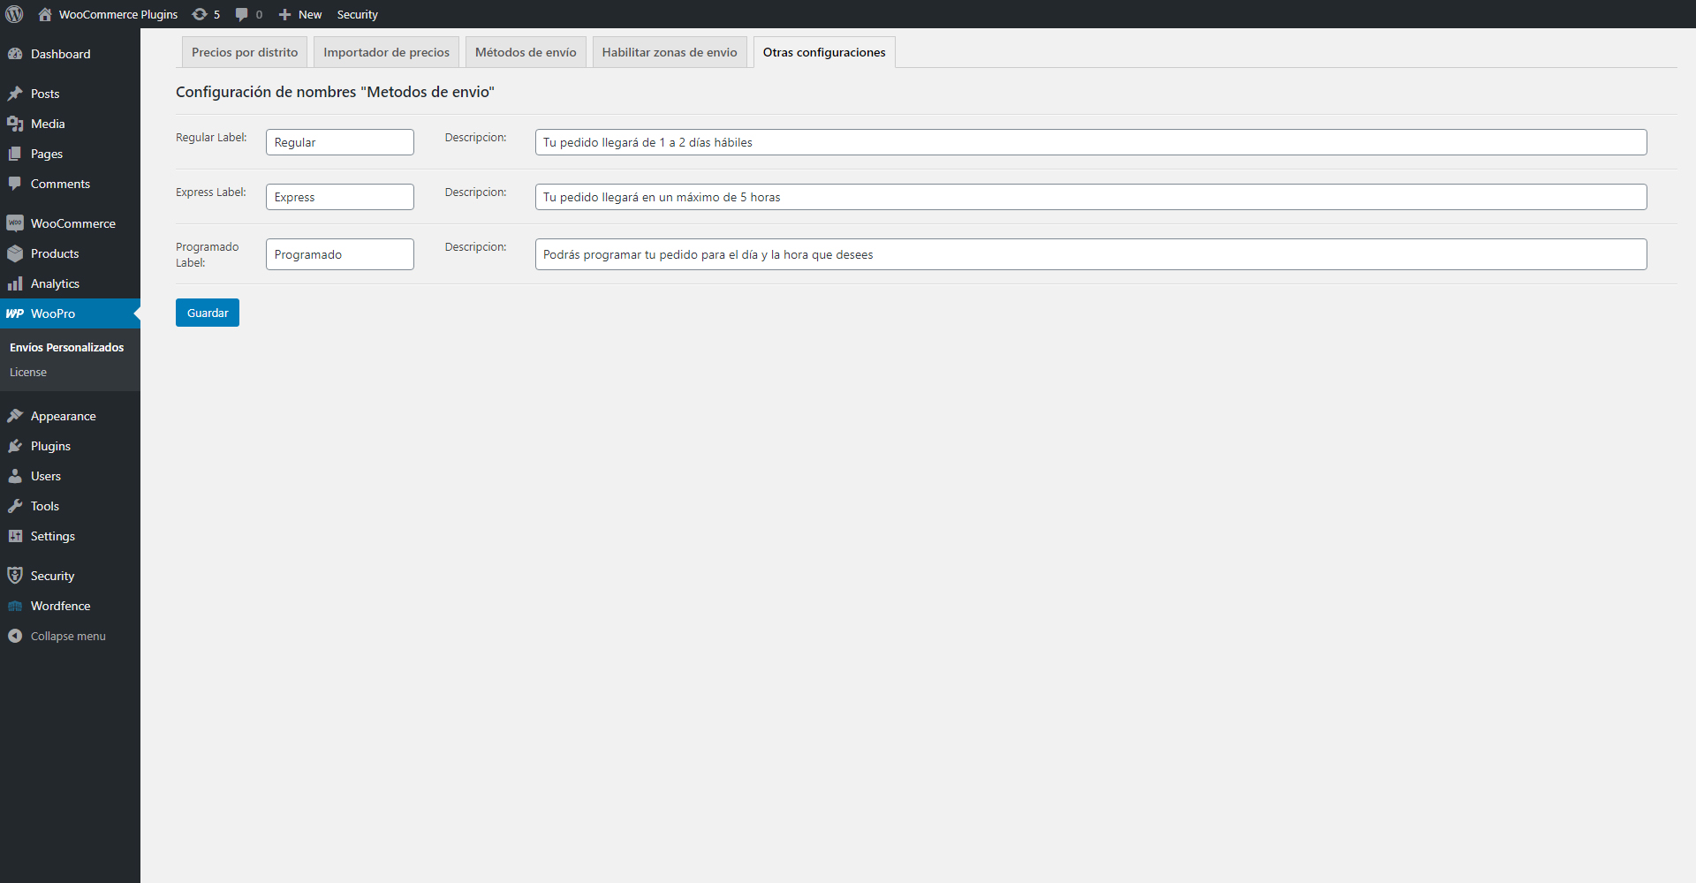Switch to Precios por distrito tab
This screenshot has height=883, width=1696.
(245, 52)
